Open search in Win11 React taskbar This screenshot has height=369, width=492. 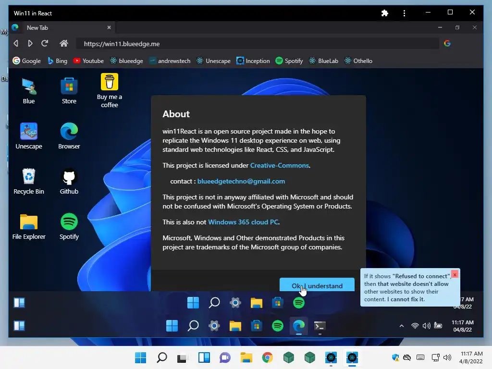(193, 326)
